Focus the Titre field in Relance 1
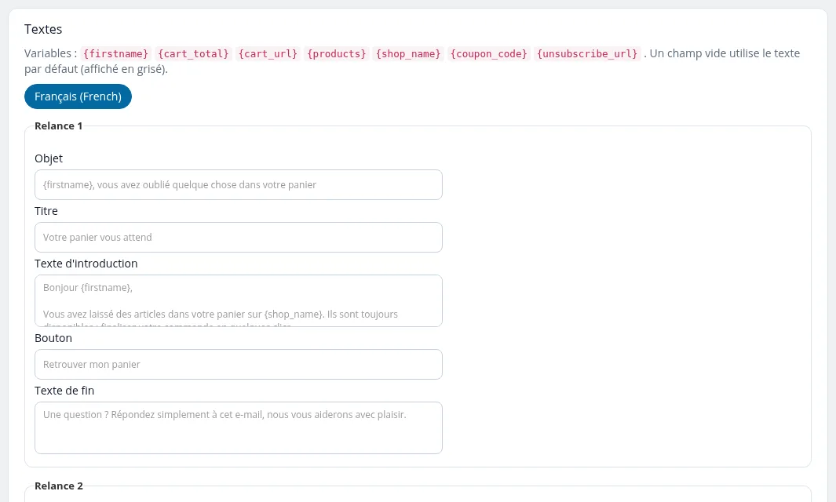This screenshot has width=836, height=502. 239,237
